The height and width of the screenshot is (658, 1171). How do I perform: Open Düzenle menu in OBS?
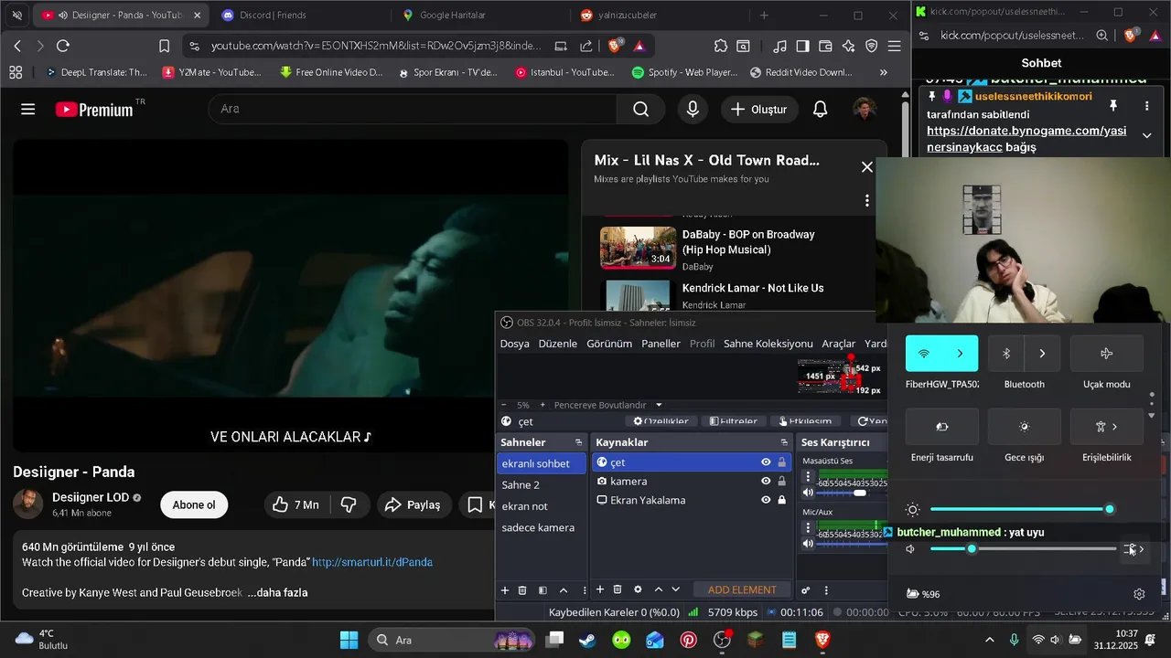point(558,344)
